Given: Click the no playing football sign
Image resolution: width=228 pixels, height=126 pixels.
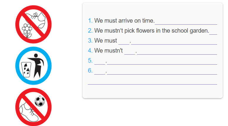Looking at the screenshot, I should (33, 107).
